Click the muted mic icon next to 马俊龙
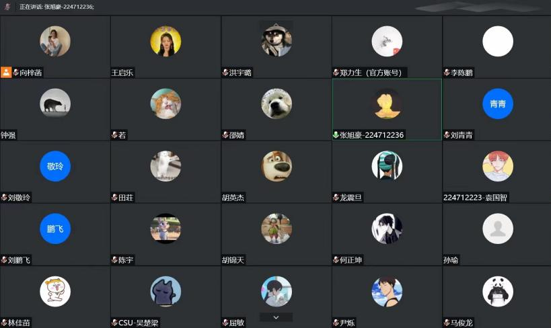551x328 pixels. (x=447, y=323)
